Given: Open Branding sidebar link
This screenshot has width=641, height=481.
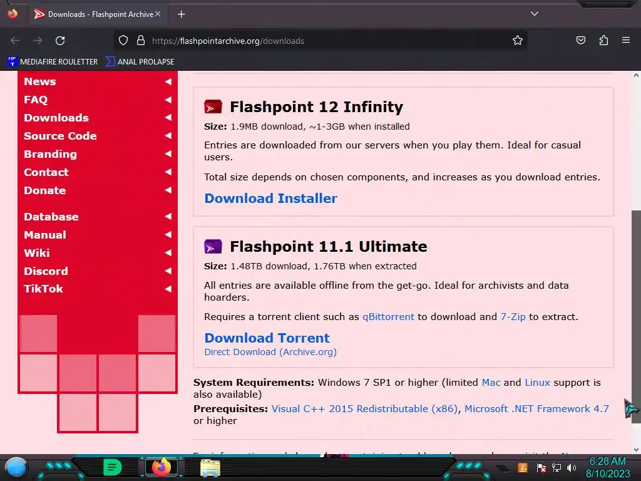Looking at the screenshot, I should 50,154.
